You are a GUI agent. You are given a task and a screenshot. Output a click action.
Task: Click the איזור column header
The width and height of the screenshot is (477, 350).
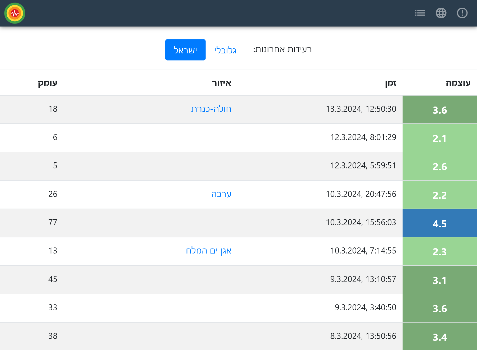tap(221, 83)
